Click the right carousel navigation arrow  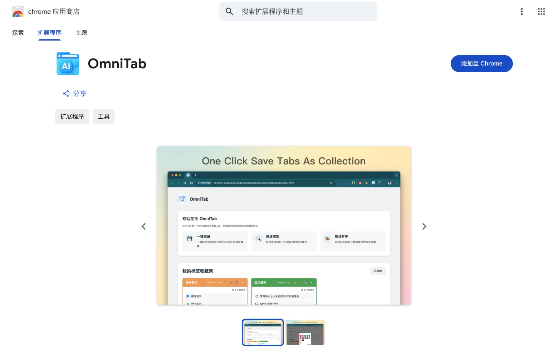(x=424, y=226)
